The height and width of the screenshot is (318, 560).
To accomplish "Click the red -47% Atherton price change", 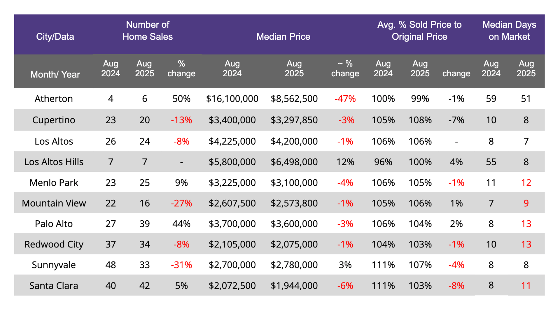I will pyautogui.click(x=345, y=99).
